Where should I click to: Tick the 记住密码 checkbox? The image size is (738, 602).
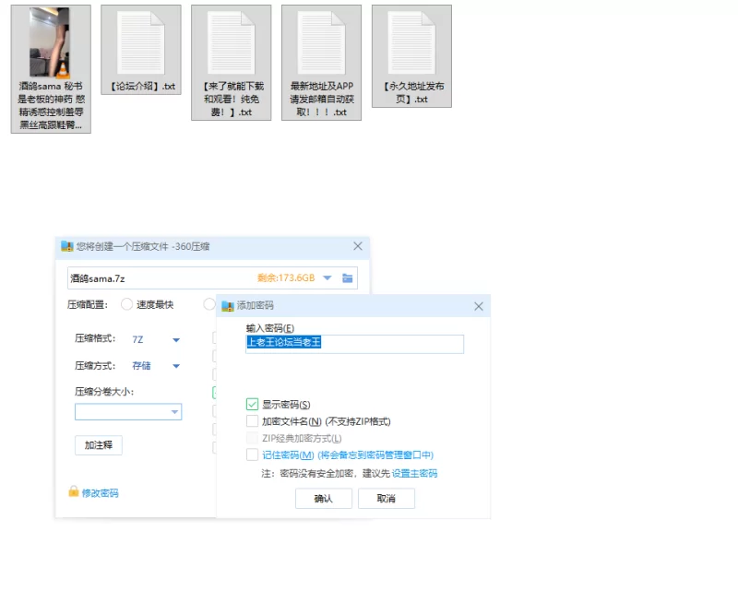coord(252,455)
